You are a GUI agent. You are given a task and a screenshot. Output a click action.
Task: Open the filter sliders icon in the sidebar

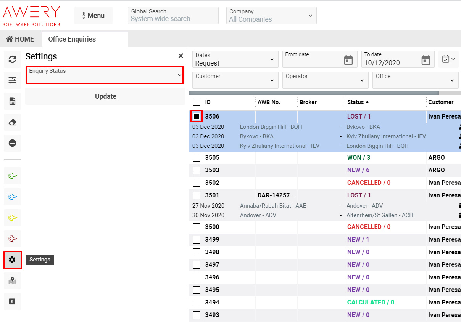(x=13, y=80)
